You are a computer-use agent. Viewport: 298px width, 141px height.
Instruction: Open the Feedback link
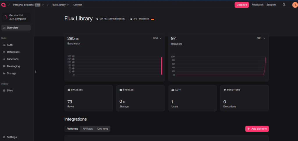258,5
